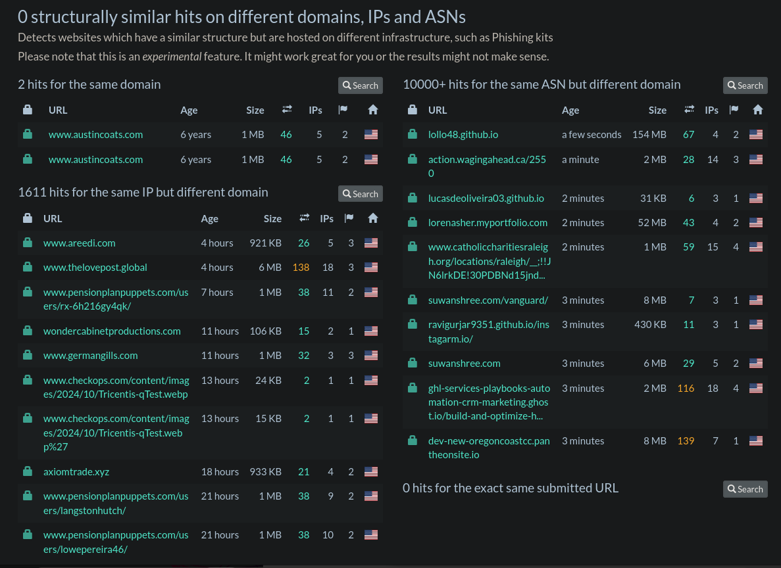Click the padlock beside dev-new-oregoncoastcc.pantheonsite.io

coord(413,440)
